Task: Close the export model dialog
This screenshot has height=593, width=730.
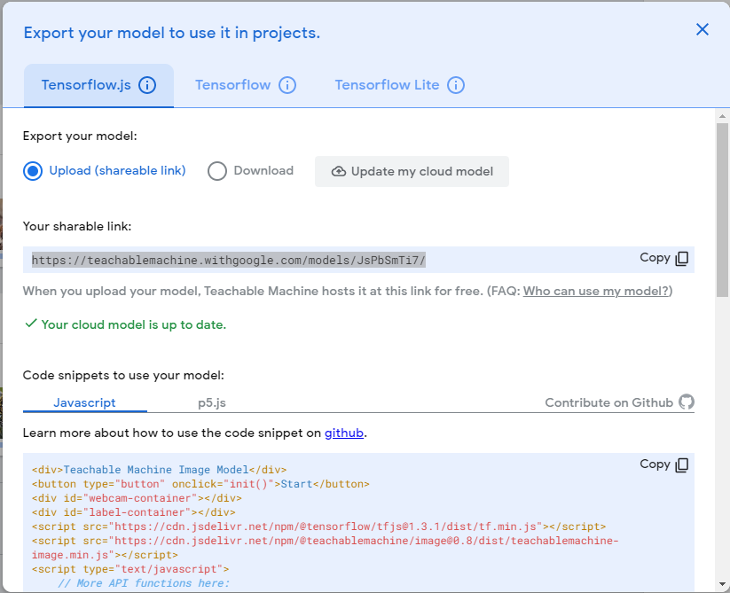Action: click(x=703, y=30)
